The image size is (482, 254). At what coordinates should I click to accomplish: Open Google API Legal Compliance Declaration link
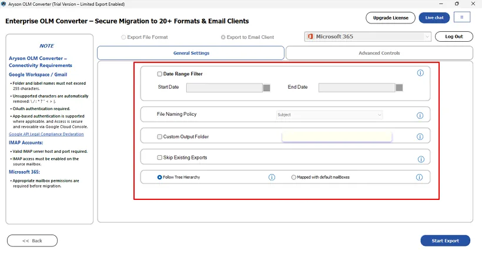(x=46, y=134)
